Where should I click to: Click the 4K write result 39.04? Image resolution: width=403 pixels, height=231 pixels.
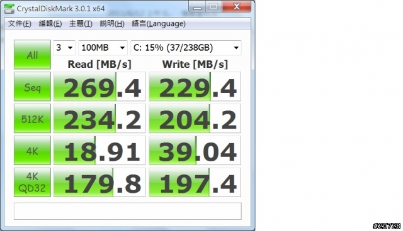tap(195, 151)
